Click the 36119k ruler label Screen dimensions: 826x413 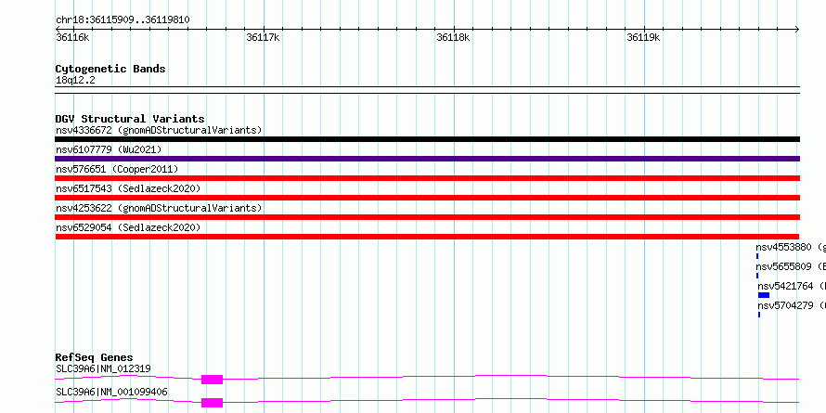pyautogui.click(x=643, y=37)
